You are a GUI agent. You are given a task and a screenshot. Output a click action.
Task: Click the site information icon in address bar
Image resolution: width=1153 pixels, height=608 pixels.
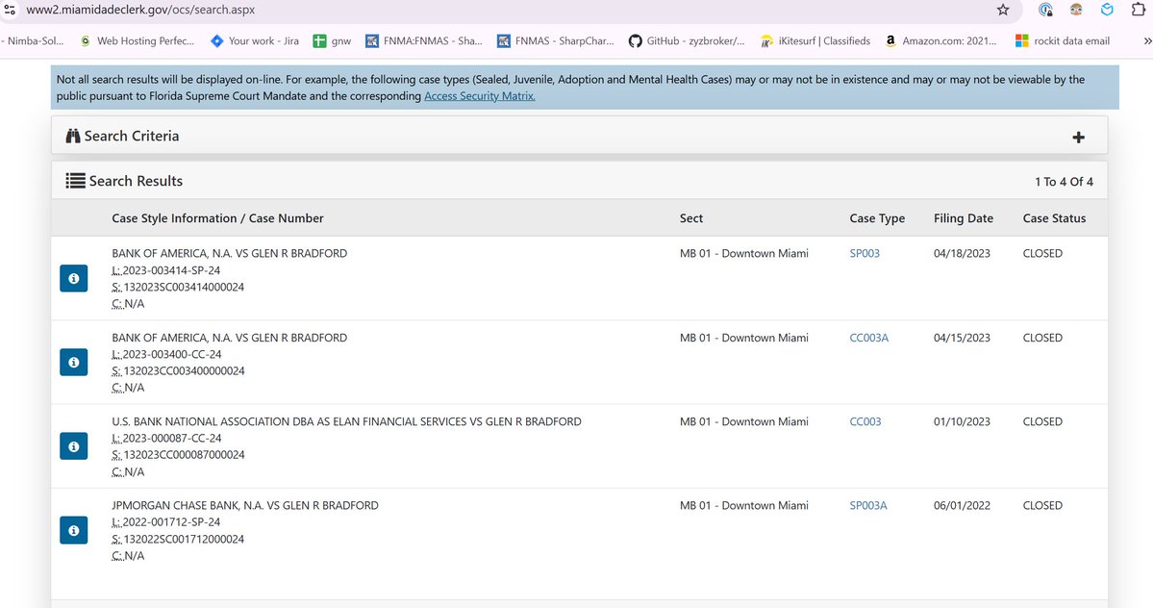tap(10, 11)
